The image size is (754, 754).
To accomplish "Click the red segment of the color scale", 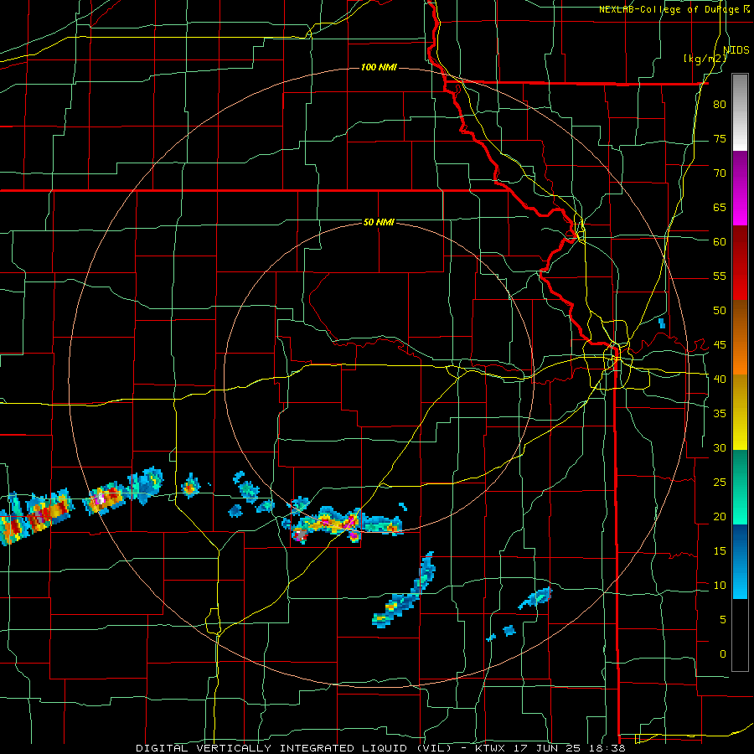I will [740, 263].
